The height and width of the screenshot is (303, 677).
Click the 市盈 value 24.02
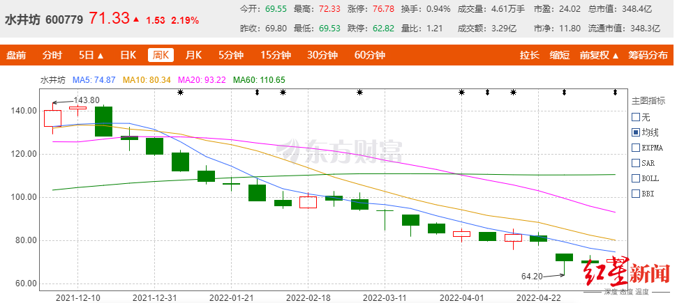[570, 8]
